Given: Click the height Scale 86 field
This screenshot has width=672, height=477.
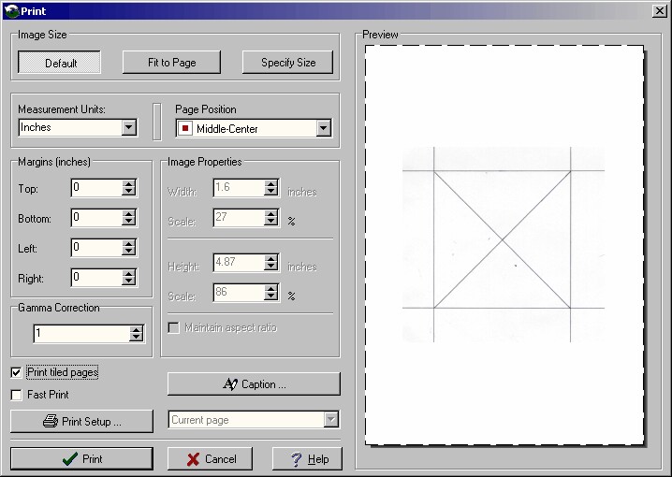Looking at the screenshot, I should tap(239, 293).
